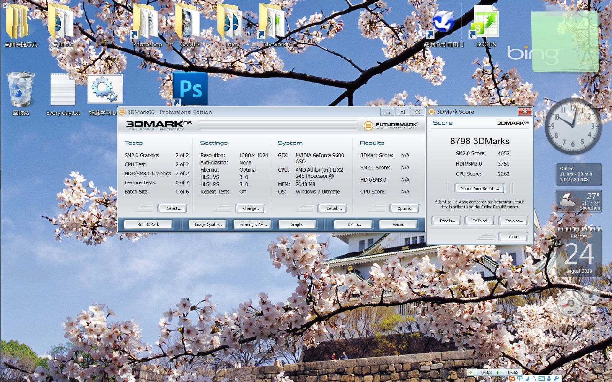612x382 pixels.
Task: Launch the Photoshop Ps shortcut icon
Action: pos(190,89)
